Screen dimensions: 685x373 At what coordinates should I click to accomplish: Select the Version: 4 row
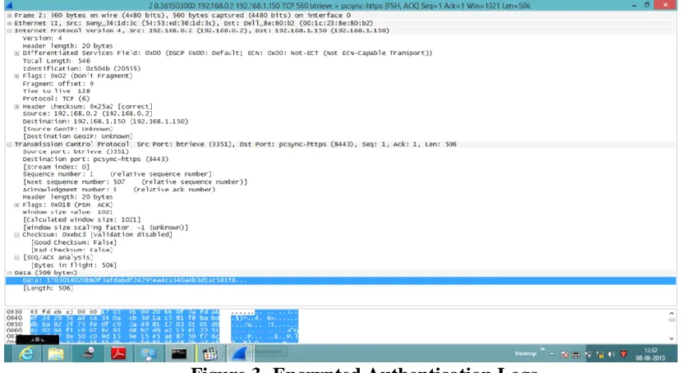coord(43,39)
